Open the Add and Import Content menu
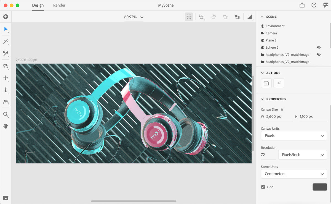This screenshot has width=331, height=204. [x=6, y=17]
